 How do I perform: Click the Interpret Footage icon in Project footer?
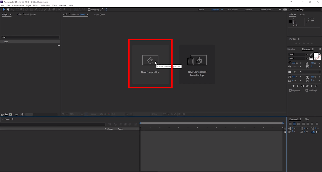click(x=2, y=114)
